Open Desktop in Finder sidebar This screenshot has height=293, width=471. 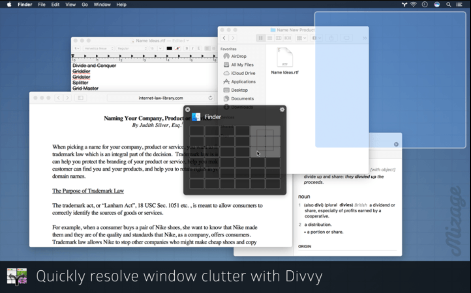pyautogui.click(x=235, y=90)
